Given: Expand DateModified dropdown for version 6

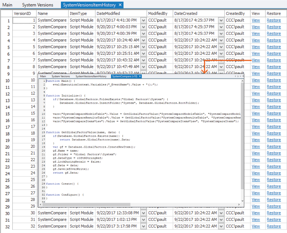Looking at the screenshot, I should coord(143,53).
